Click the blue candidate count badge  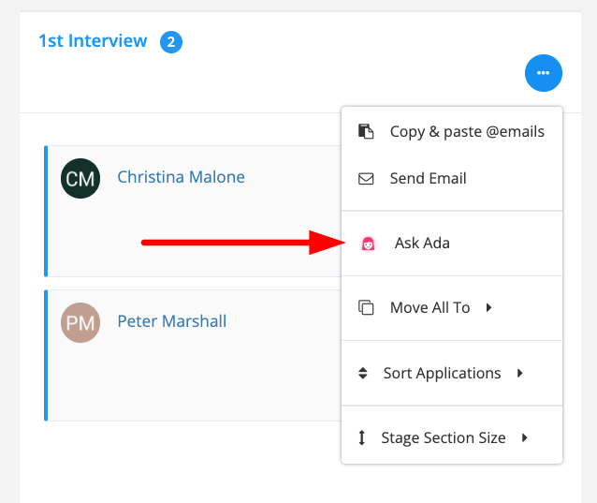pyautogui.click(x=170, y=41)
